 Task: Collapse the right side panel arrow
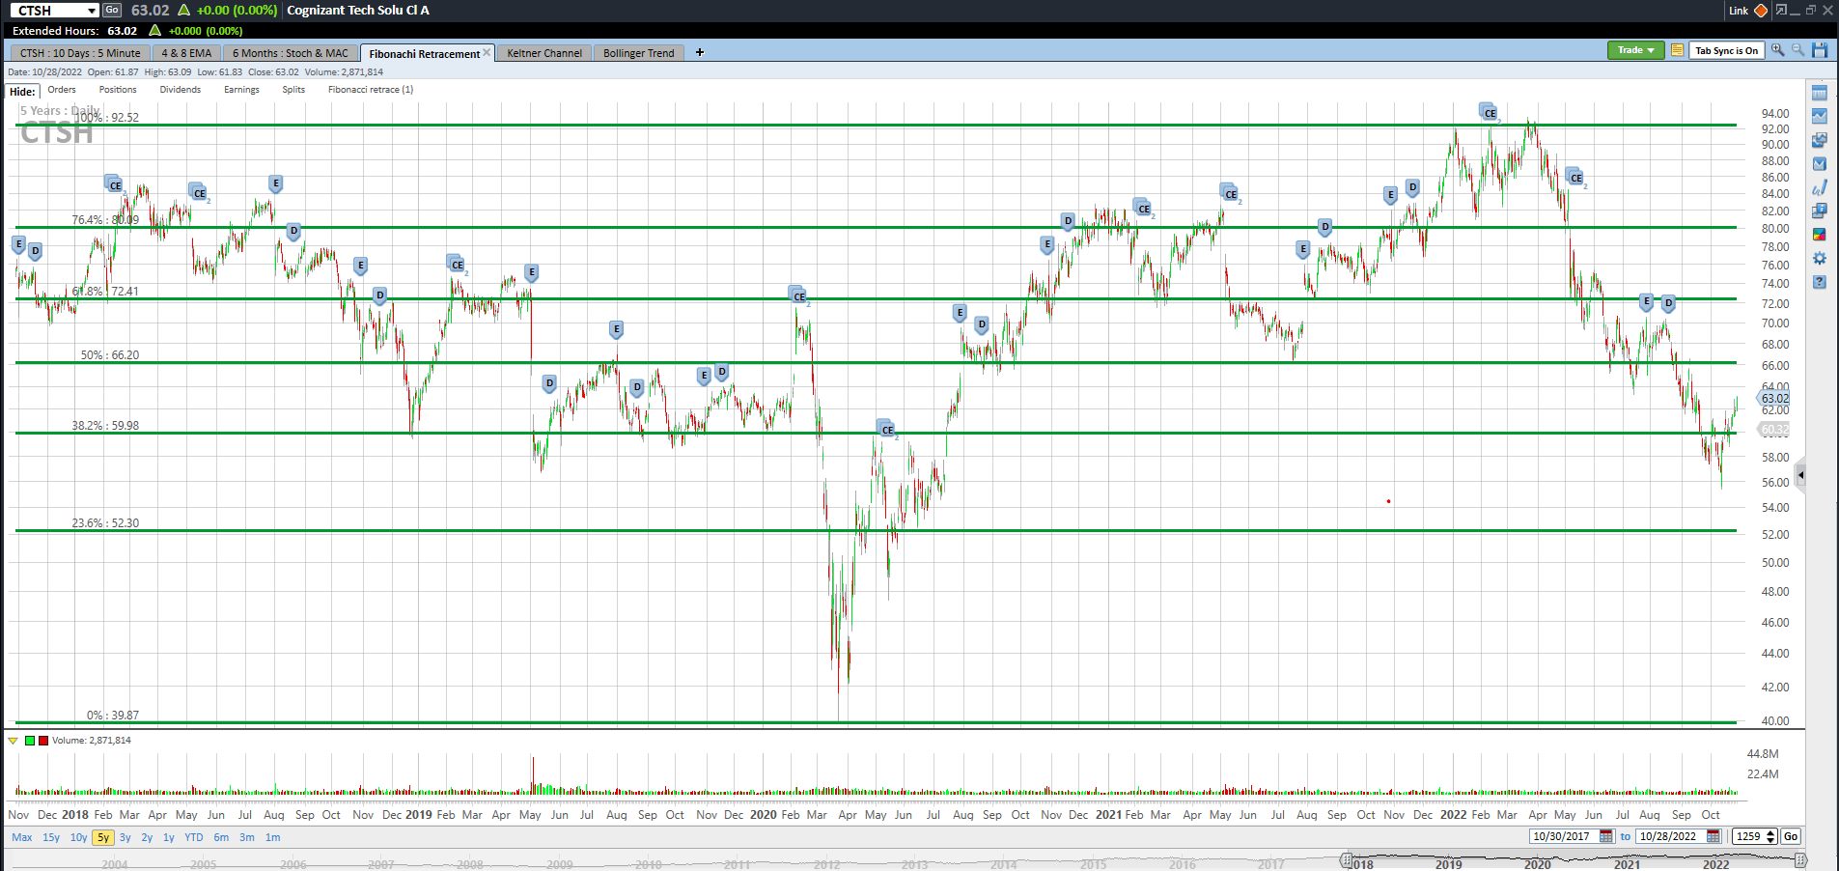click(1800, 475)
